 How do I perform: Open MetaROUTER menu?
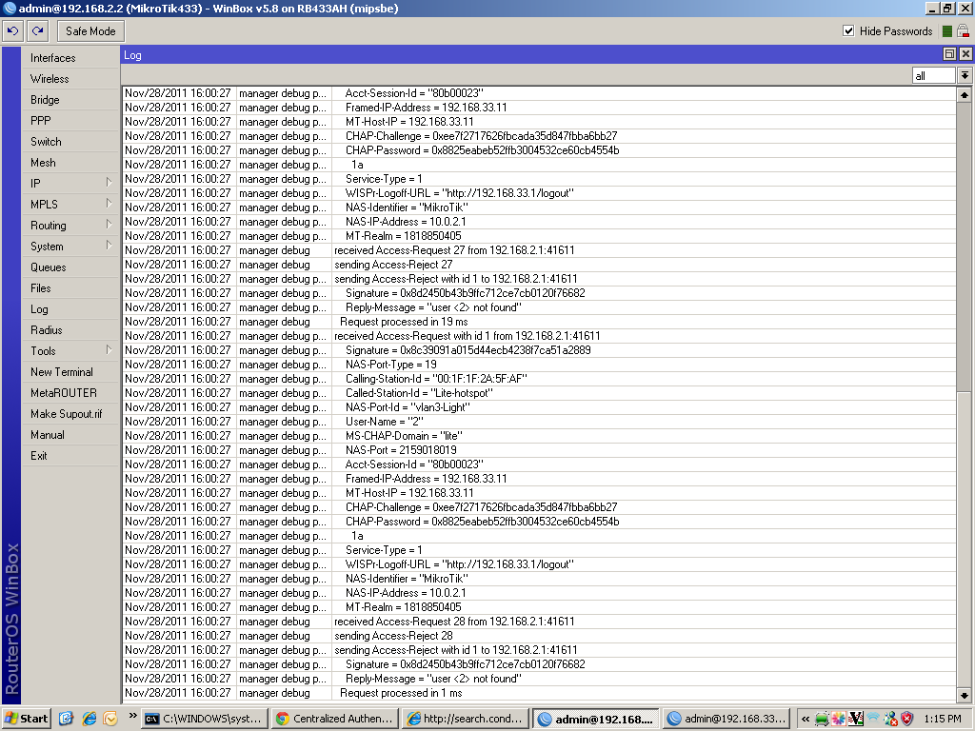70,393
